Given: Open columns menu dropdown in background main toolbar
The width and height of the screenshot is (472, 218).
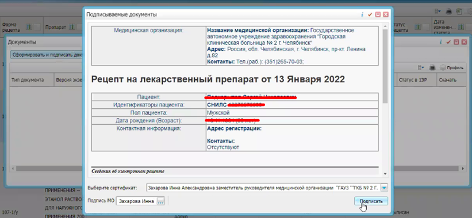Looking at the screenshot, I should (438, 12).
